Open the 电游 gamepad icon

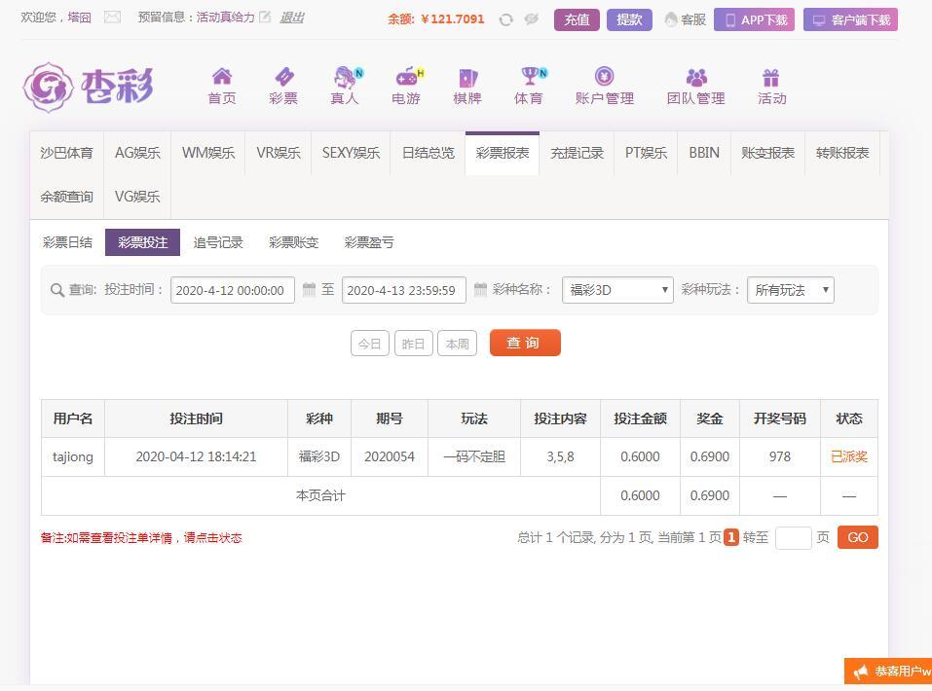[x=406, y=78]
